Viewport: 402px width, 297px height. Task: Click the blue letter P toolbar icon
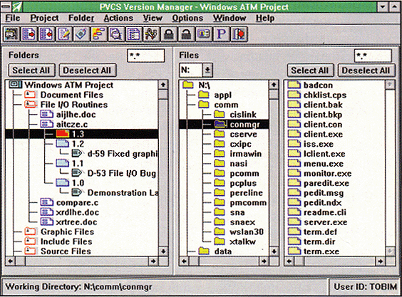pyautogui.click(x=221, y=34)
